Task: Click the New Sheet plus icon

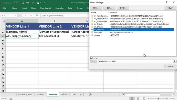Action: pos(90,94)
